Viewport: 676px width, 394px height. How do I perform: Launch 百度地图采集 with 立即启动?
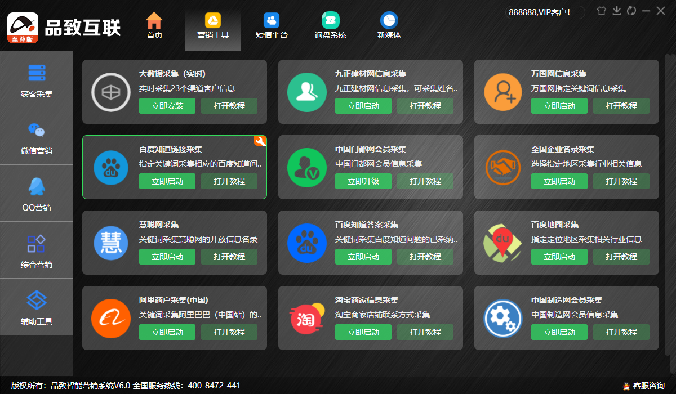(559, 257)
